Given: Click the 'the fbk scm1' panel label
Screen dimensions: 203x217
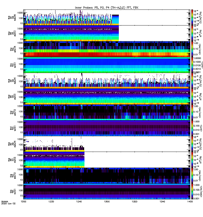Looking at the screenshot, I should pyautogui.click(x=13, y=191).
